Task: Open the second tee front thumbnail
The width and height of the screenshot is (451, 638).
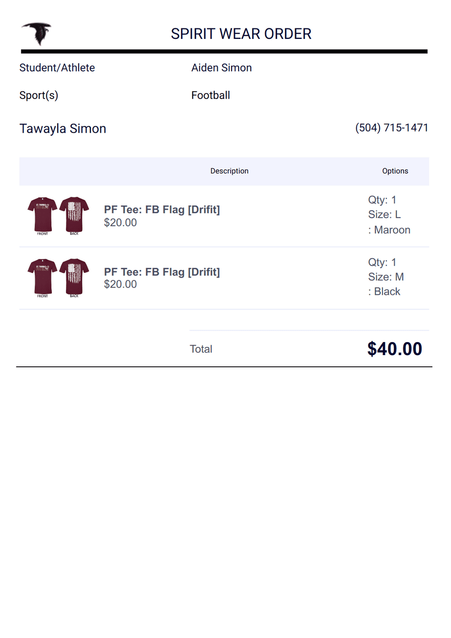Action: pyautogui.click(x=42, y=278)
